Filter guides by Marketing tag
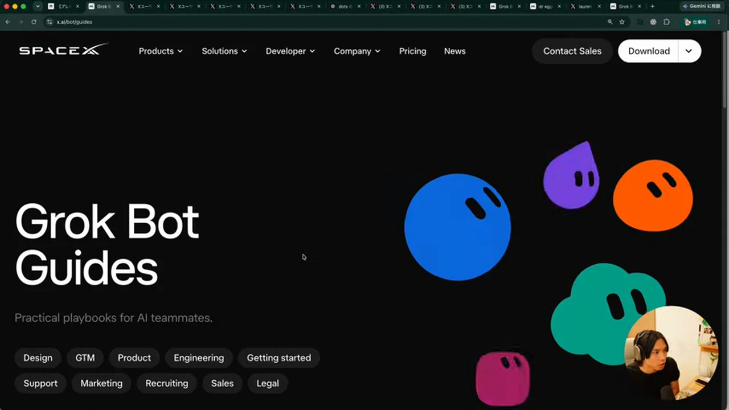 pyautogui.click(x=101, y=383)
